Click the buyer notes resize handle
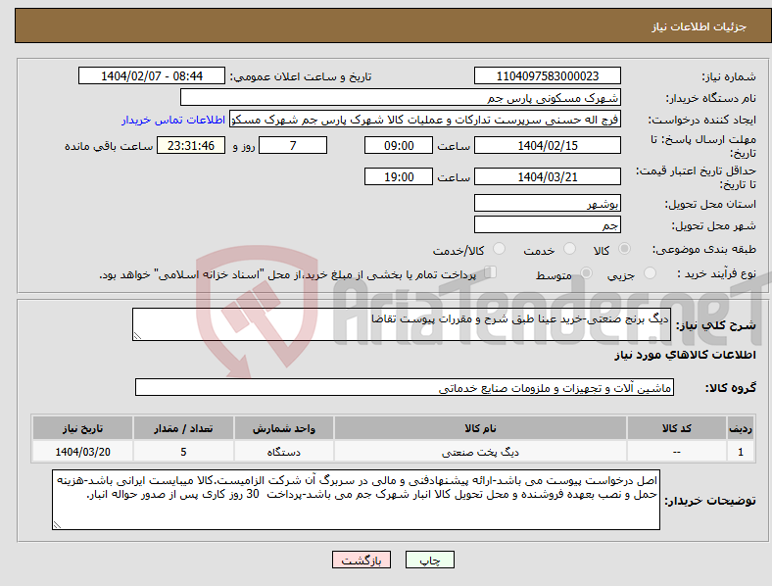The height and width of the screenshot is (586, 772). pos(57,525)
